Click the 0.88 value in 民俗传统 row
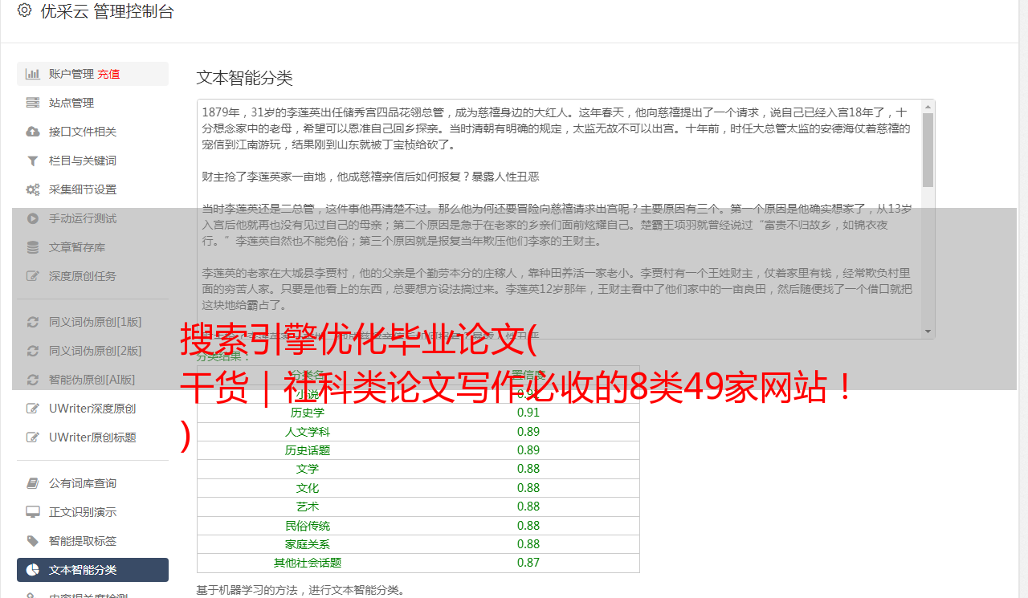 click(528, 526)
